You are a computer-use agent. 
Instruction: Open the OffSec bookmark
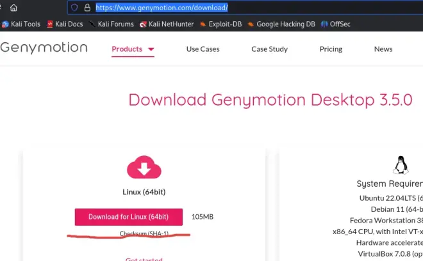[336, 24]
